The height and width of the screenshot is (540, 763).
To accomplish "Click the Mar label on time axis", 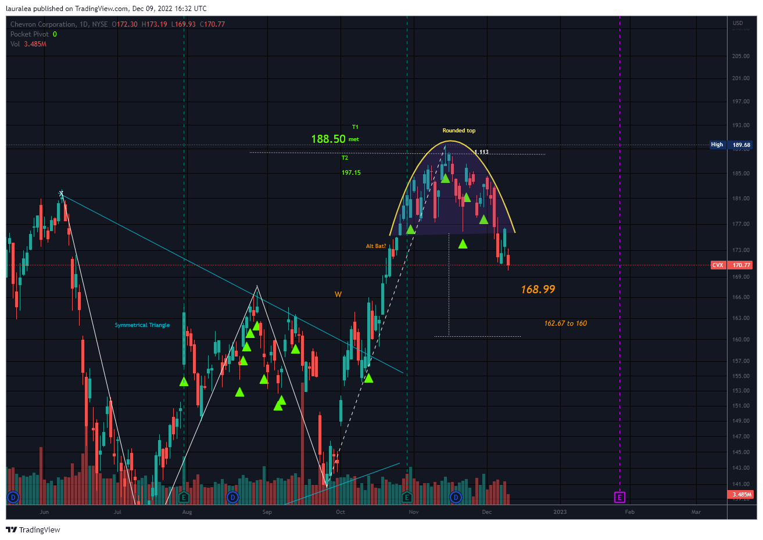I will 696,512.
